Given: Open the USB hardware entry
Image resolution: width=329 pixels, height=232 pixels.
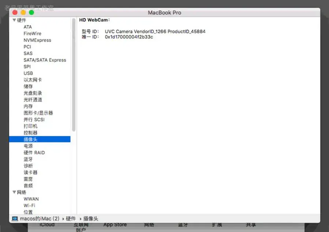Looking at the screenshot, I should point(28,73).
